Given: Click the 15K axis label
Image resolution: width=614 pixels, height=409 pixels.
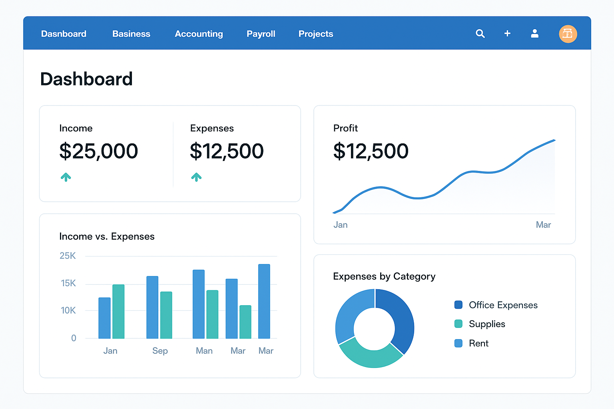Looking at the screenshot, I should pos(68,283).
